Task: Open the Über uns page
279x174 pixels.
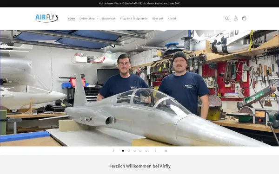Action: click(158, 19)
